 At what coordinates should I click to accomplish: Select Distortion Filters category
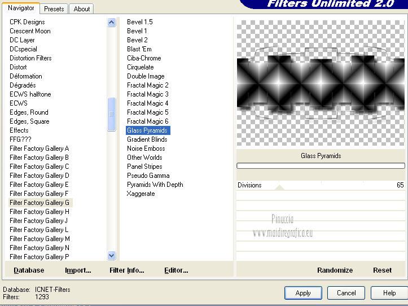pos(30,58)
